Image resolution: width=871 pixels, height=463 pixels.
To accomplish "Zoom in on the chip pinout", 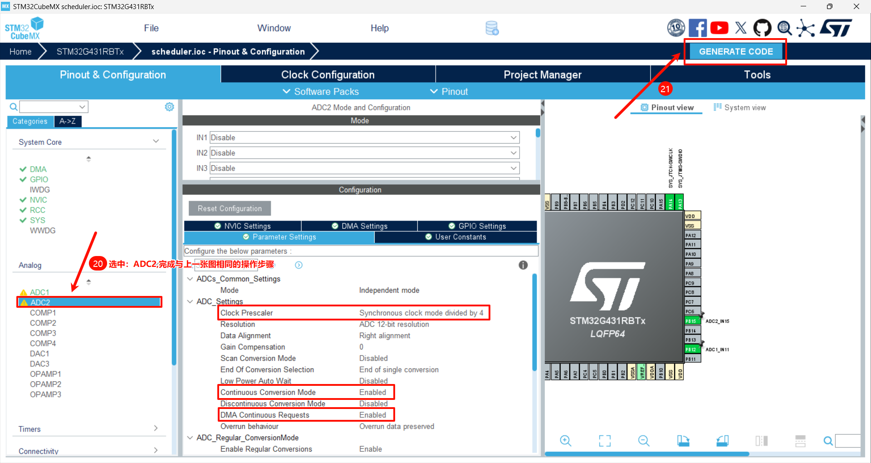I will tap(565, 441).
